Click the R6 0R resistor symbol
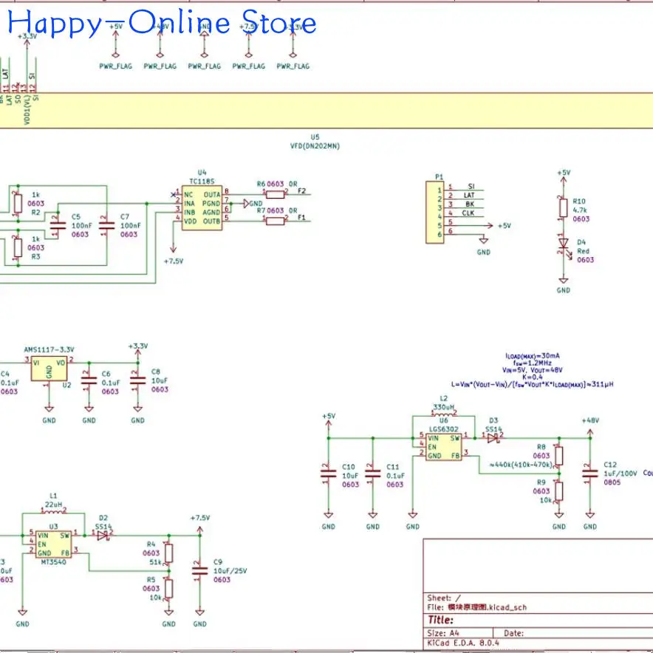Viewport: 653px width, 653px height. (275, 194)
